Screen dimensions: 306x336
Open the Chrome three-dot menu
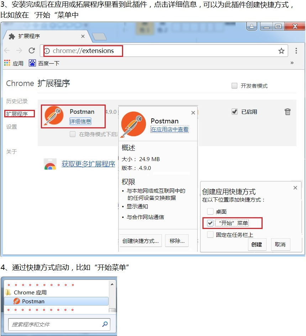[x=296, y=51]
